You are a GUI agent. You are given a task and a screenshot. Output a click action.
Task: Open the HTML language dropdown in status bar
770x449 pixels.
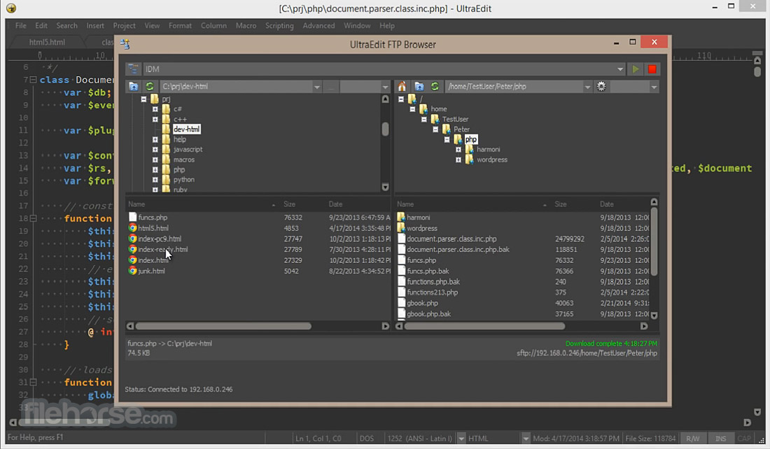click(526, 439)
